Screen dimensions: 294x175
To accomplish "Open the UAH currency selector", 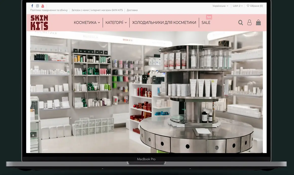I will (237, 6).
